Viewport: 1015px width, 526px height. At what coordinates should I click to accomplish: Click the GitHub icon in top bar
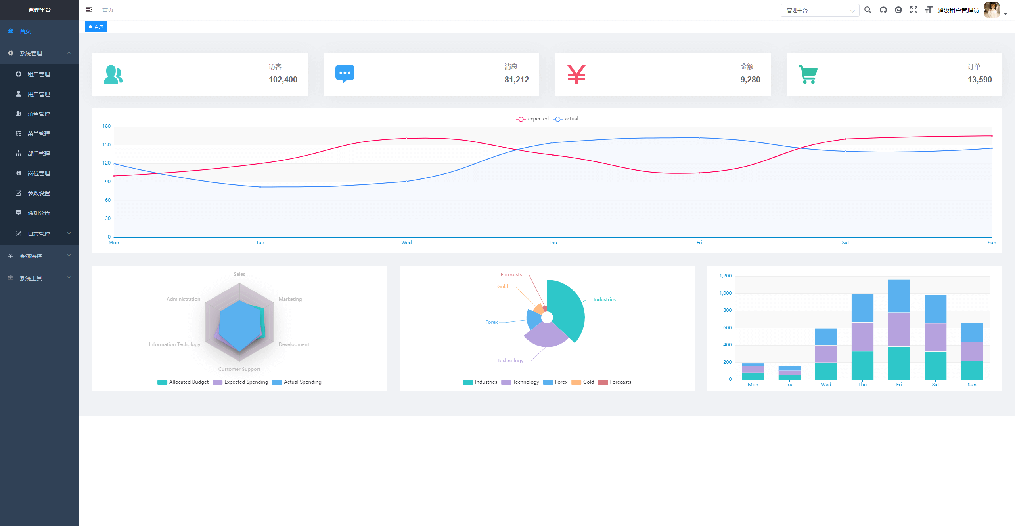point(881,9)
